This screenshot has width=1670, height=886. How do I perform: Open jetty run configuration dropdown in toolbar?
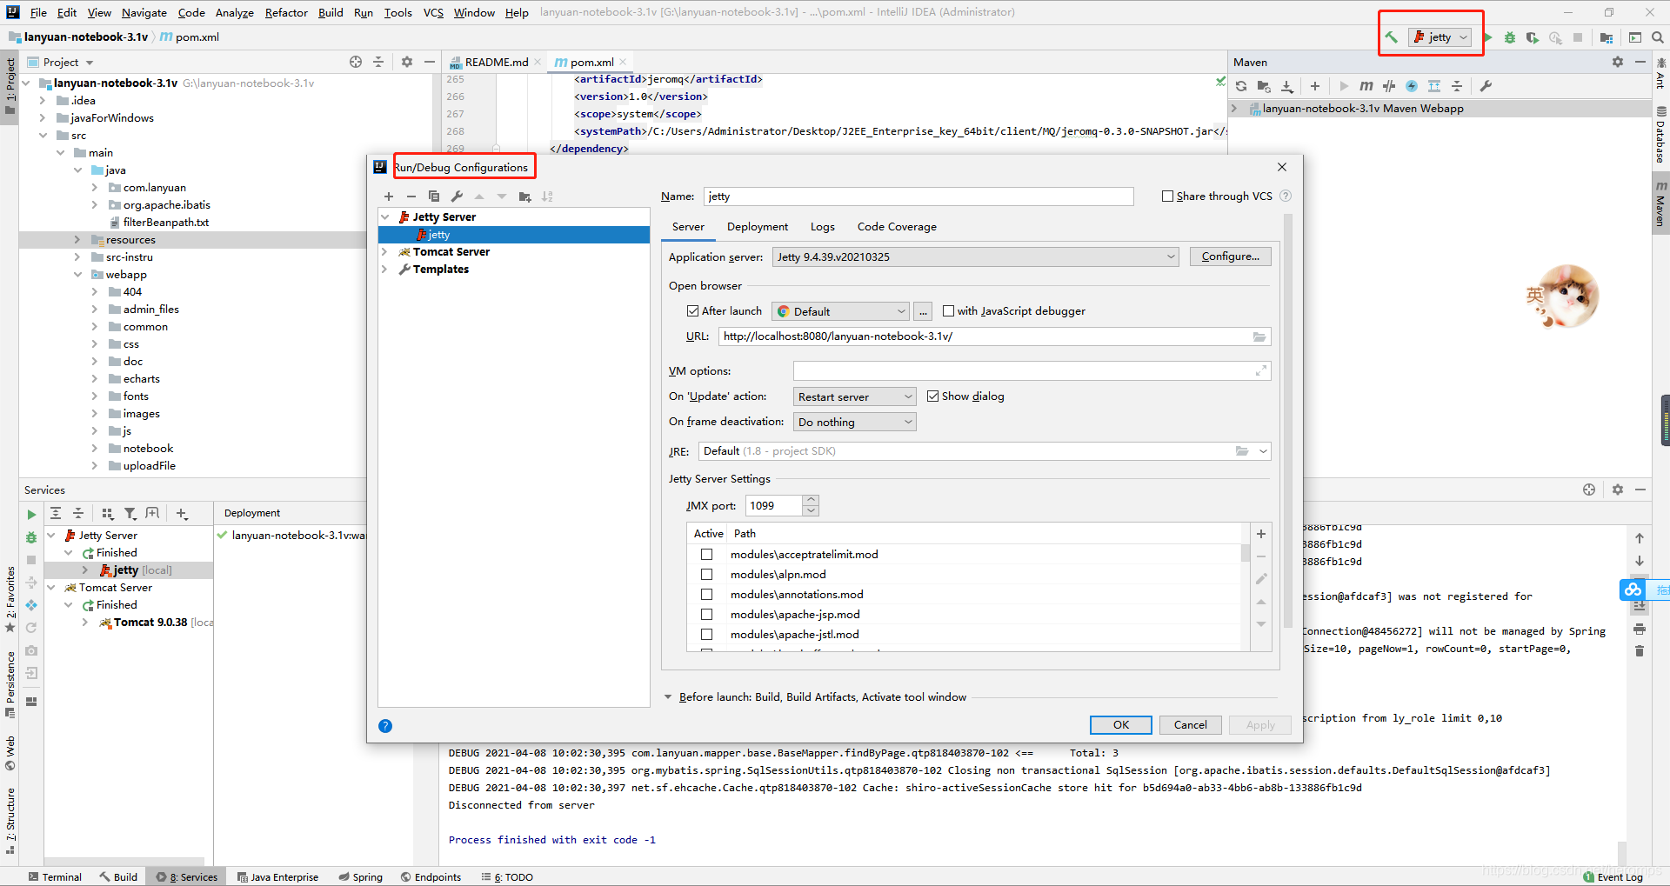[1440, 37]
